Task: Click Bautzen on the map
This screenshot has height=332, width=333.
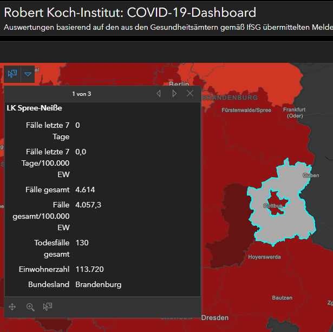Action: (282, 298)
